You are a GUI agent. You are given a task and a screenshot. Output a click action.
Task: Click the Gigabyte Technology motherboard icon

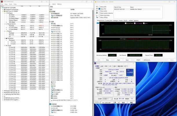coord(5,10)
